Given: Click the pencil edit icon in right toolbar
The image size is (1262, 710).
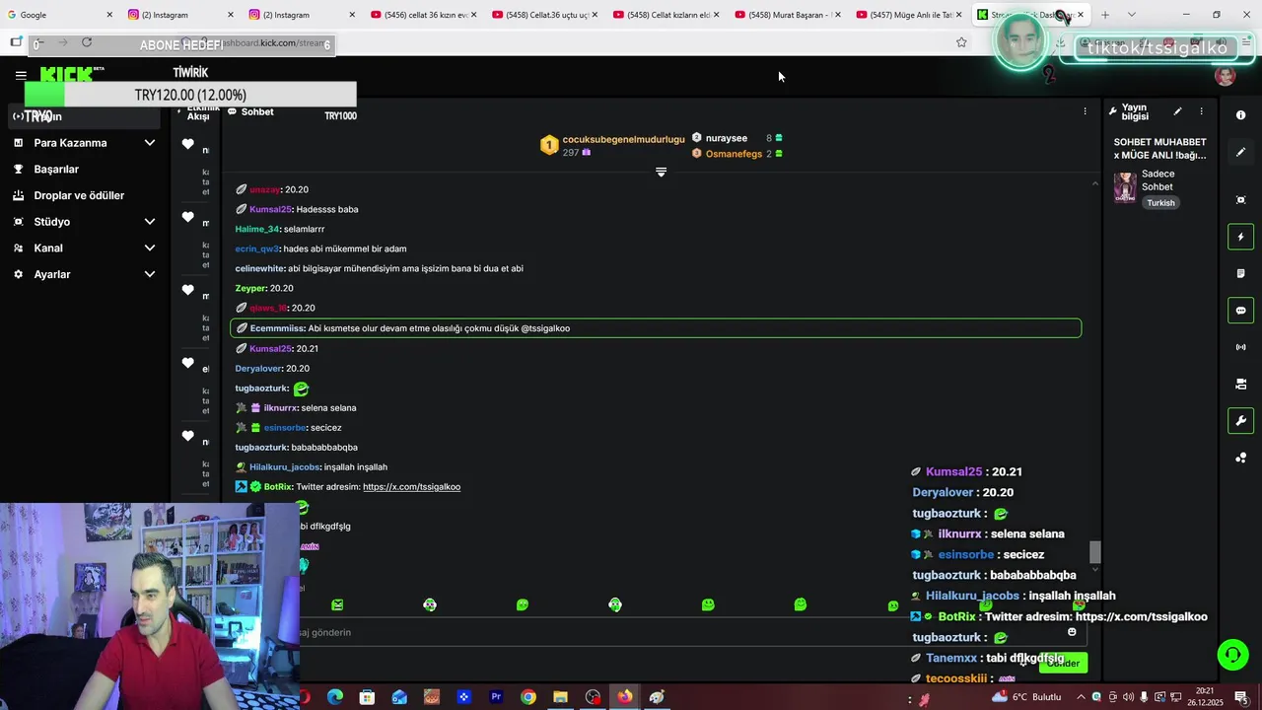Looking at the screenshot, I should point(1240,152).
